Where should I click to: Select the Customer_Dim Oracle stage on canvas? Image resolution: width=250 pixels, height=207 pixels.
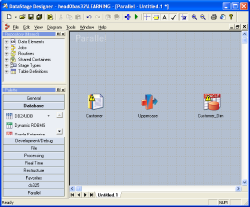212,102
